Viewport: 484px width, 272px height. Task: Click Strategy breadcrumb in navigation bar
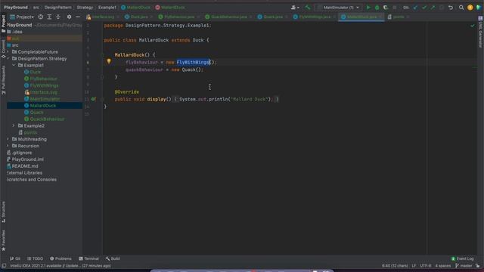tap(85, 8)
